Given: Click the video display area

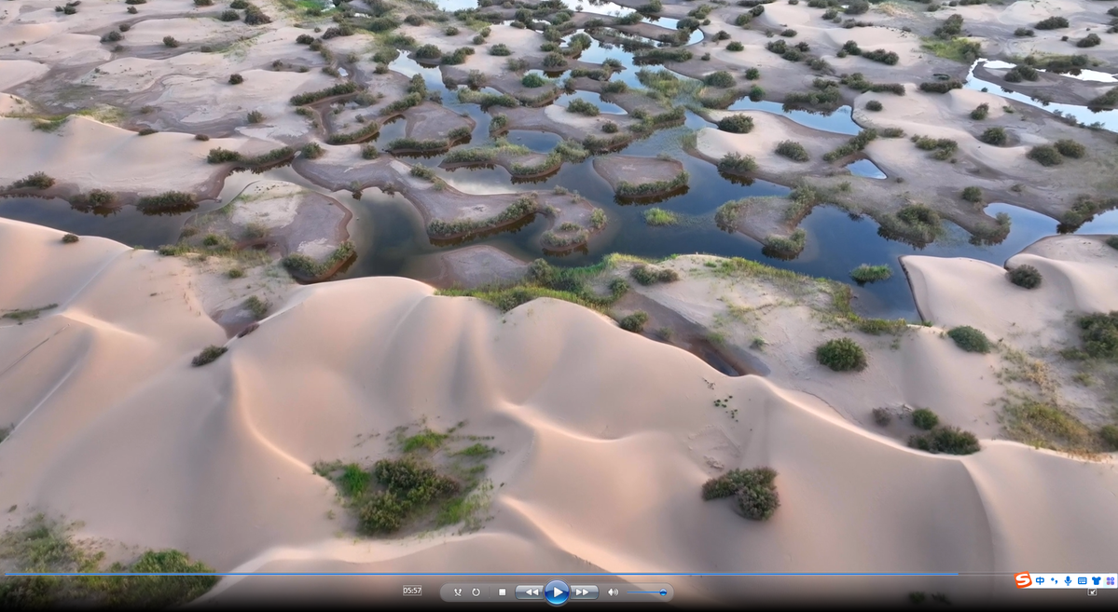Looking at the screenshot, I should click(x=559, y=279).
